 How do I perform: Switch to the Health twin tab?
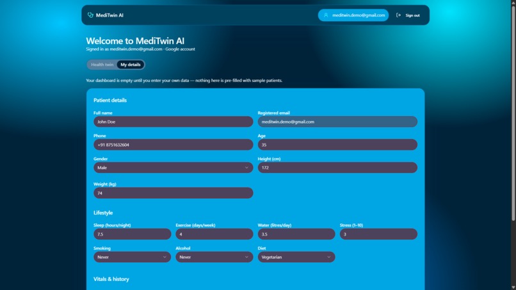pos(102,65)
